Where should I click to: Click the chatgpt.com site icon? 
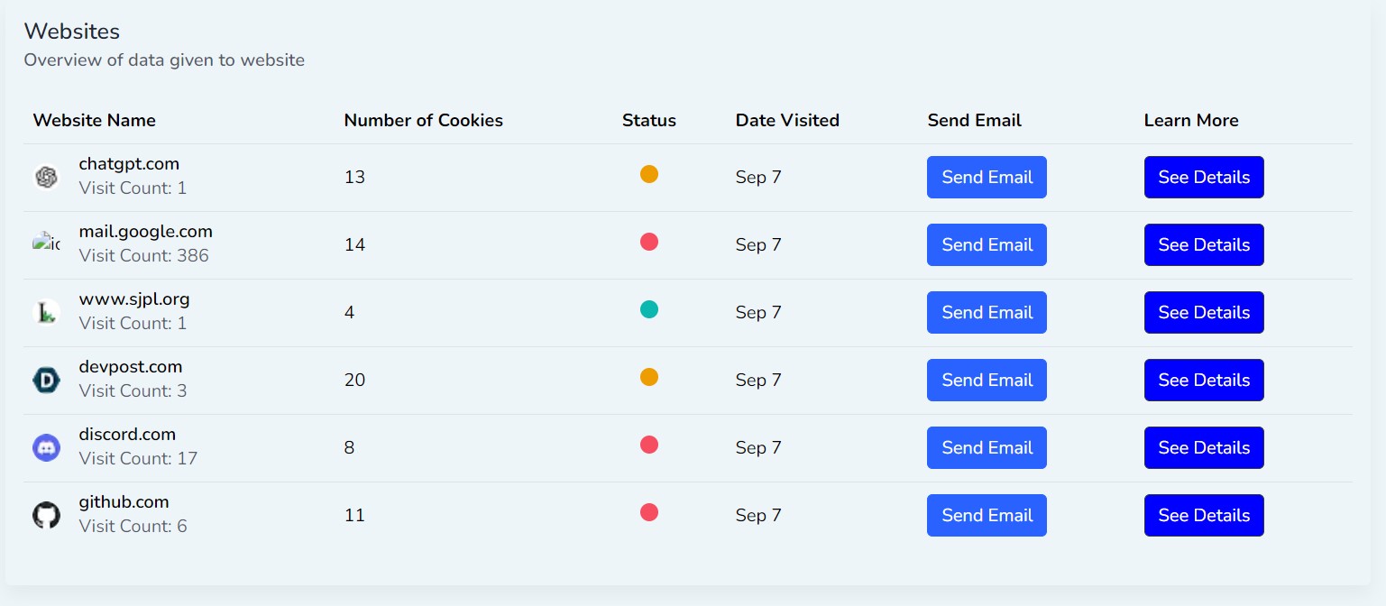pyautogui.click(x=46, y=178)
